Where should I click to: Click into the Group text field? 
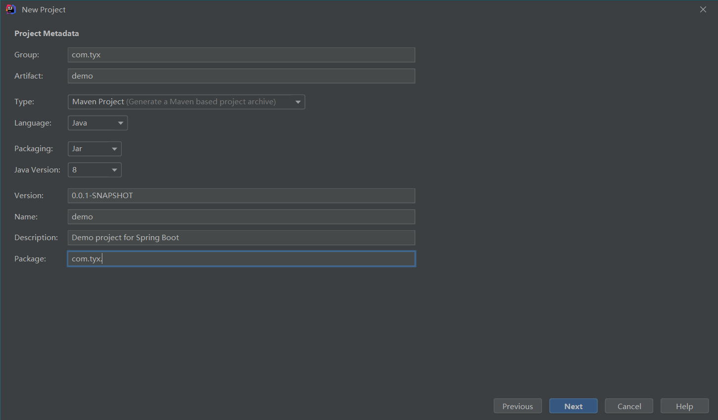241,55
